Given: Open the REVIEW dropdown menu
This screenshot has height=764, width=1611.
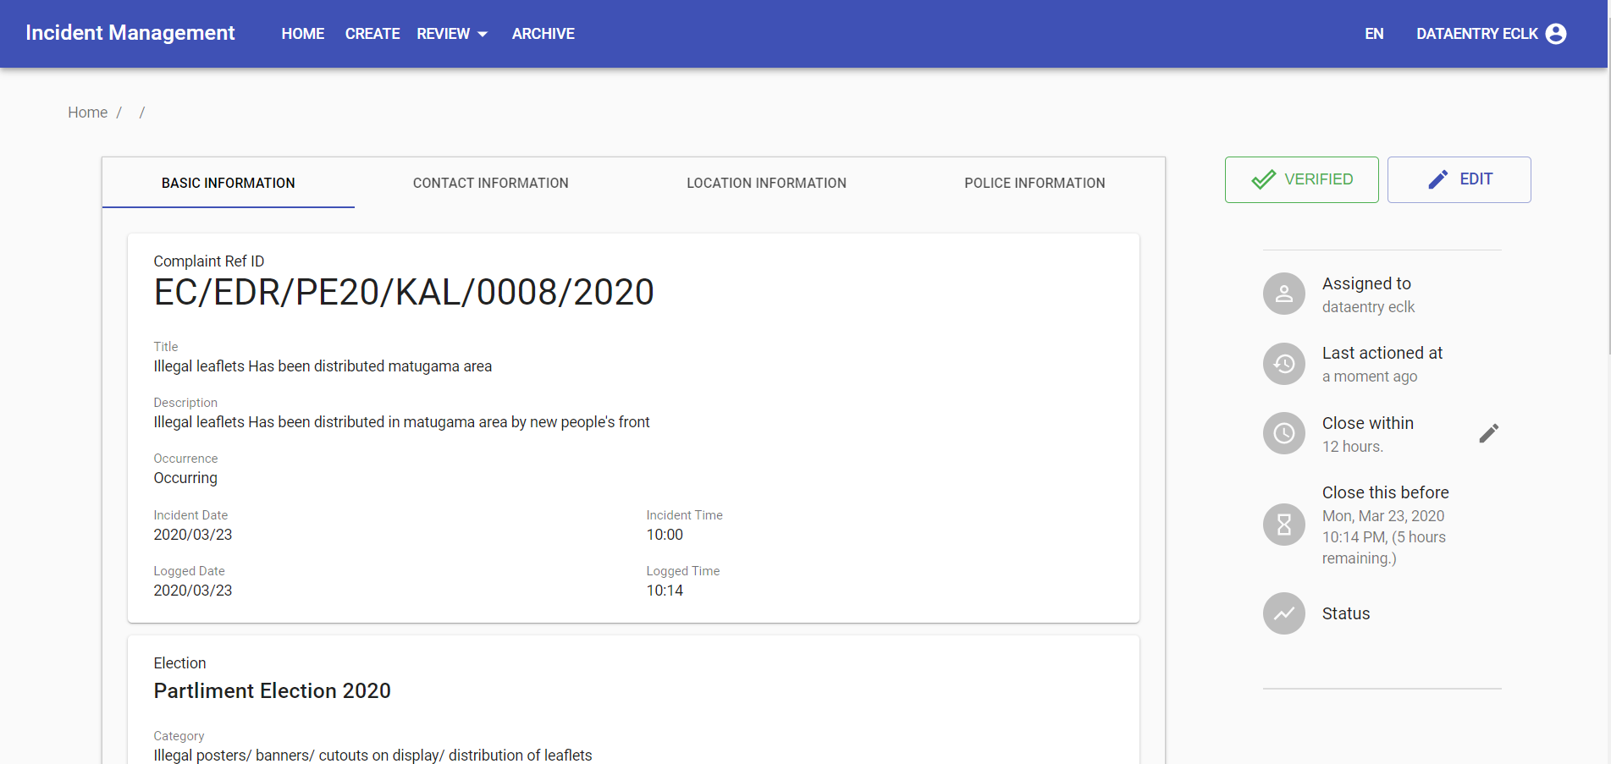Looking at the screenshot, I should 442,34.
